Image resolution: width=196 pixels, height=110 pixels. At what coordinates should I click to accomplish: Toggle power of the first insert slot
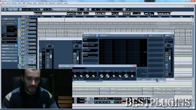pos(84,38)
